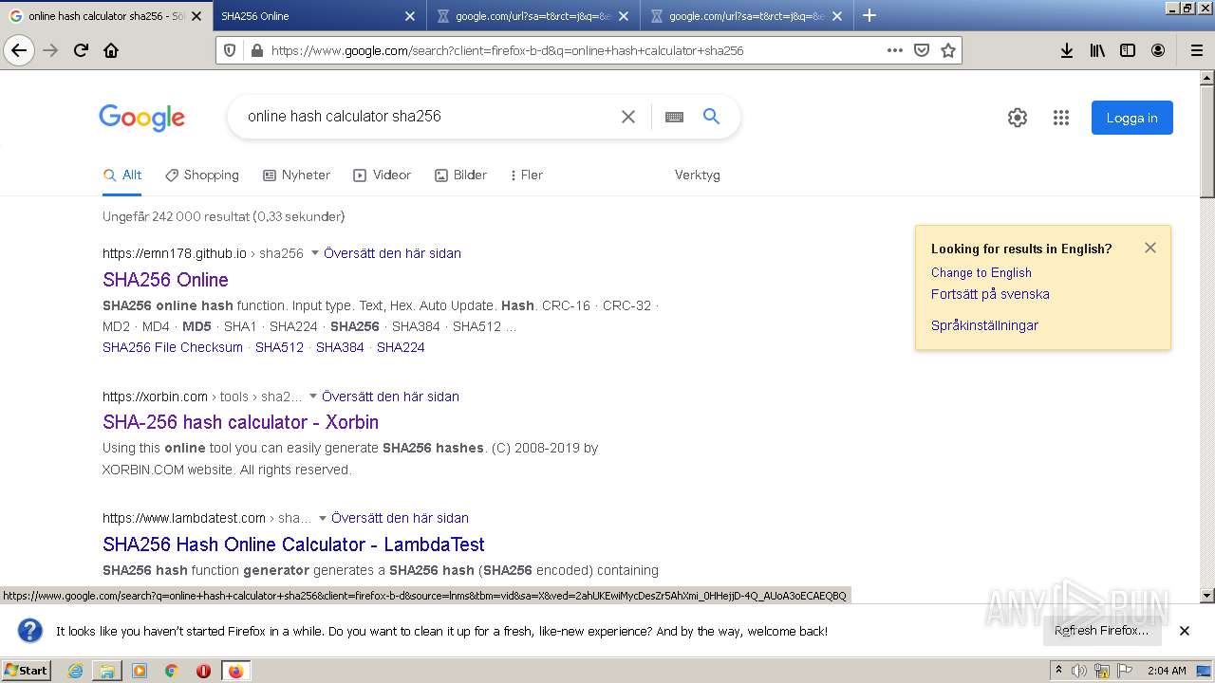Screen dimensions: 1215x683
Task: Open the Firefox hamburger application menu
Action: click(1196, 50)
